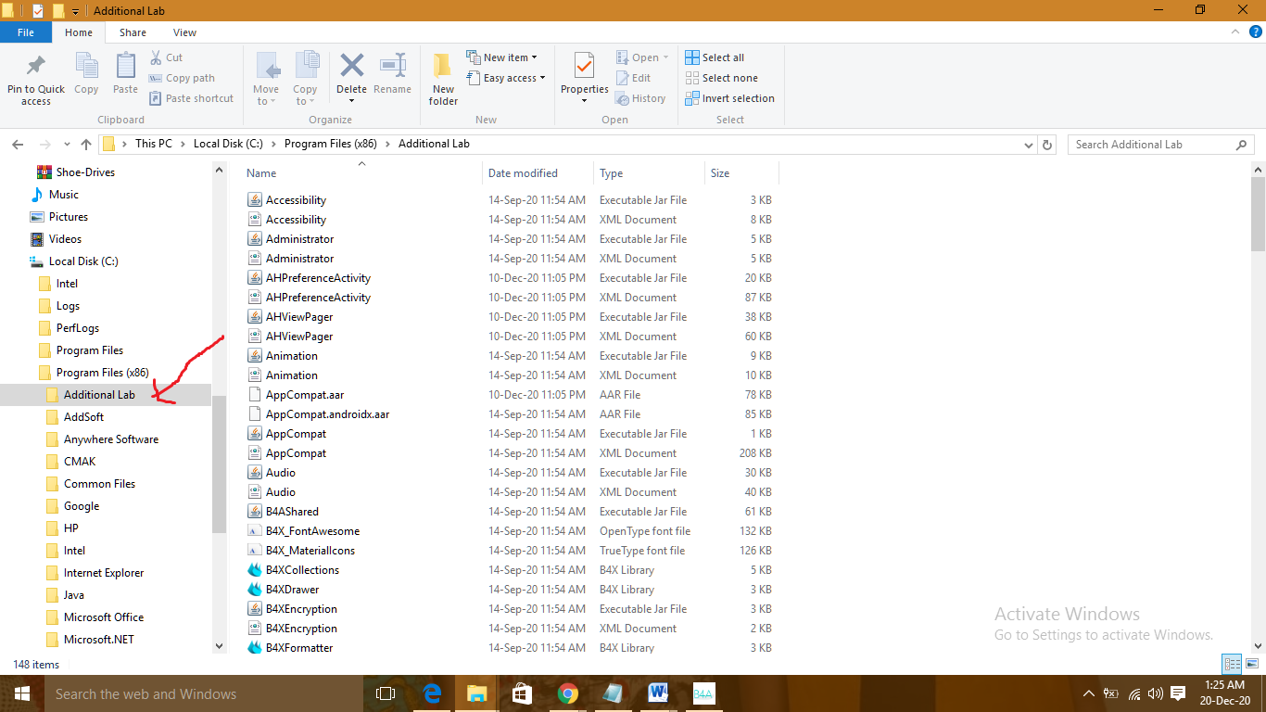Switch to details view layout icon
The image size is (1266, 712).
coord(1232,664)
